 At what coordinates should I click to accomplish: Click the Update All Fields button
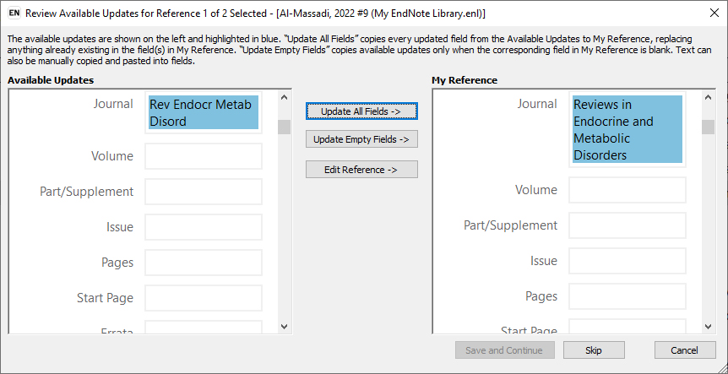click(x=361, y=111)
